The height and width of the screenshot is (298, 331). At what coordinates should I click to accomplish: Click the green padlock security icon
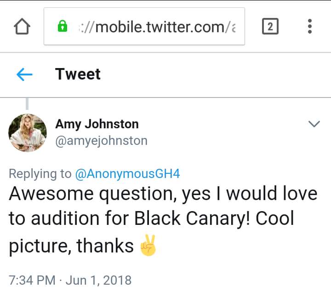[x=62, y=27]
